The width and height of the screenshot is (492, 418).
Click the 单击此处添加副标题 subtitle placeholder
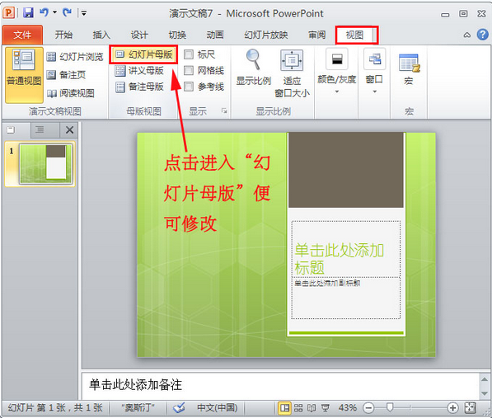[x=346, y=298]
